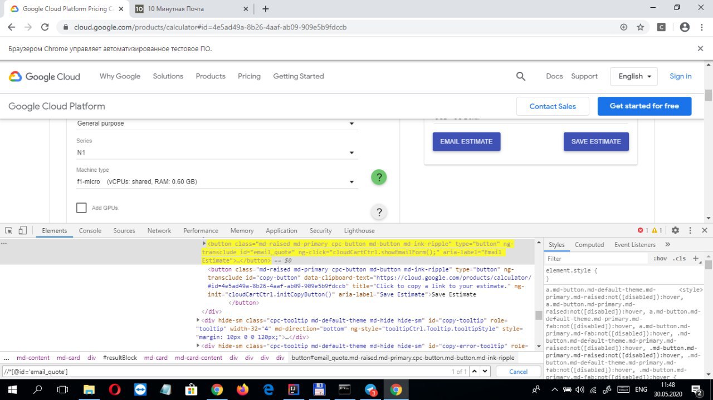Toggle DevTools device toolbar icon
713x400 pixels.
click(x=23, y=230)
